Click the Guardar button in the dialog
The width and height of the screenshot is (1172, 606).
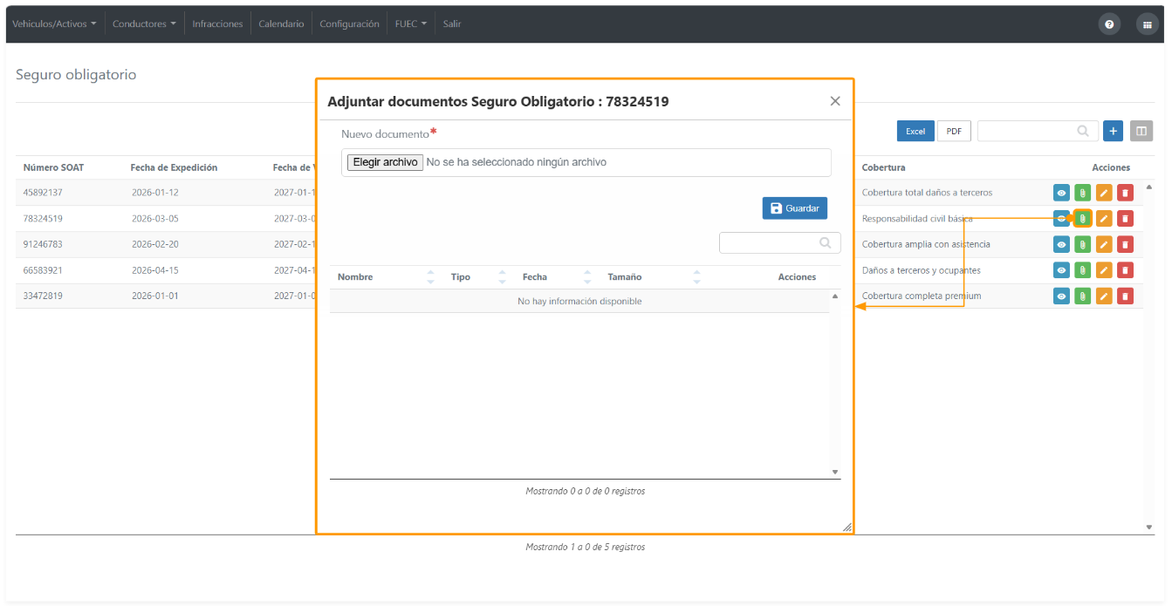point(795,208)
